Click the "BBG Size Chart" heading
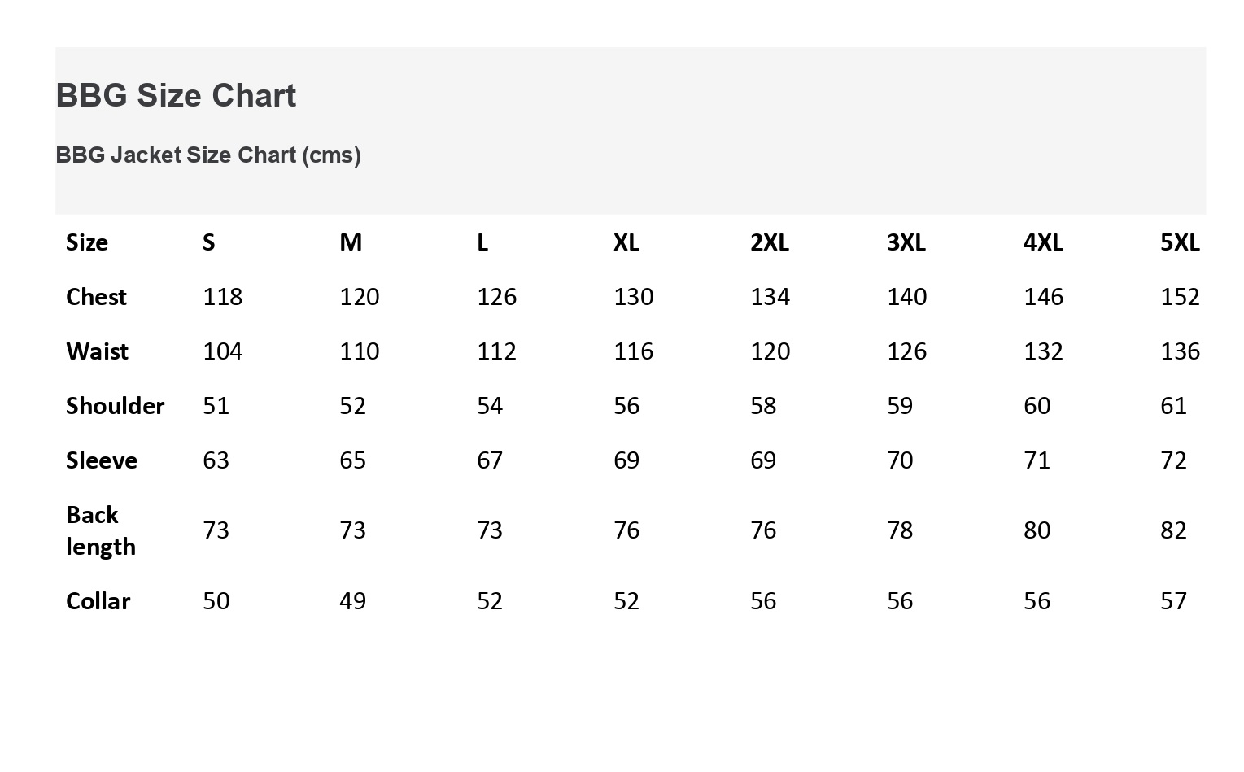 point(176,96)
